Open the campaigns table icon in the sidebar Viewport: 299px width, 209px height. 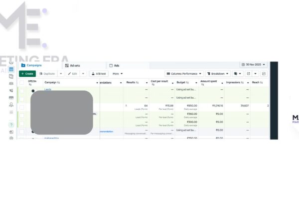point(11,69)
